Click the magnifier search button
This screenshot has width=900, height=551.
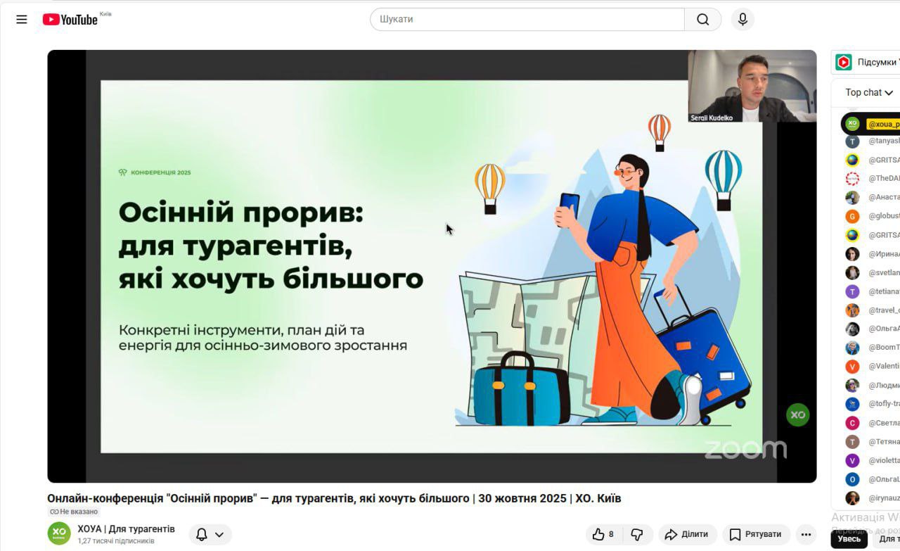click(702, 20)
